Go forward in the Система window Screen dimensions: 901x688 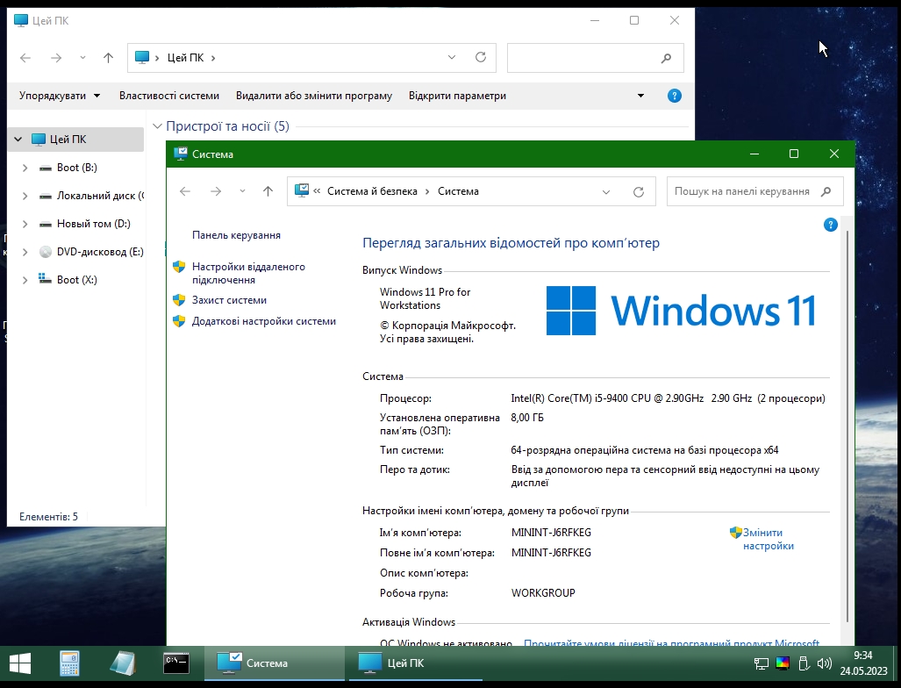(x=216, y=191)
